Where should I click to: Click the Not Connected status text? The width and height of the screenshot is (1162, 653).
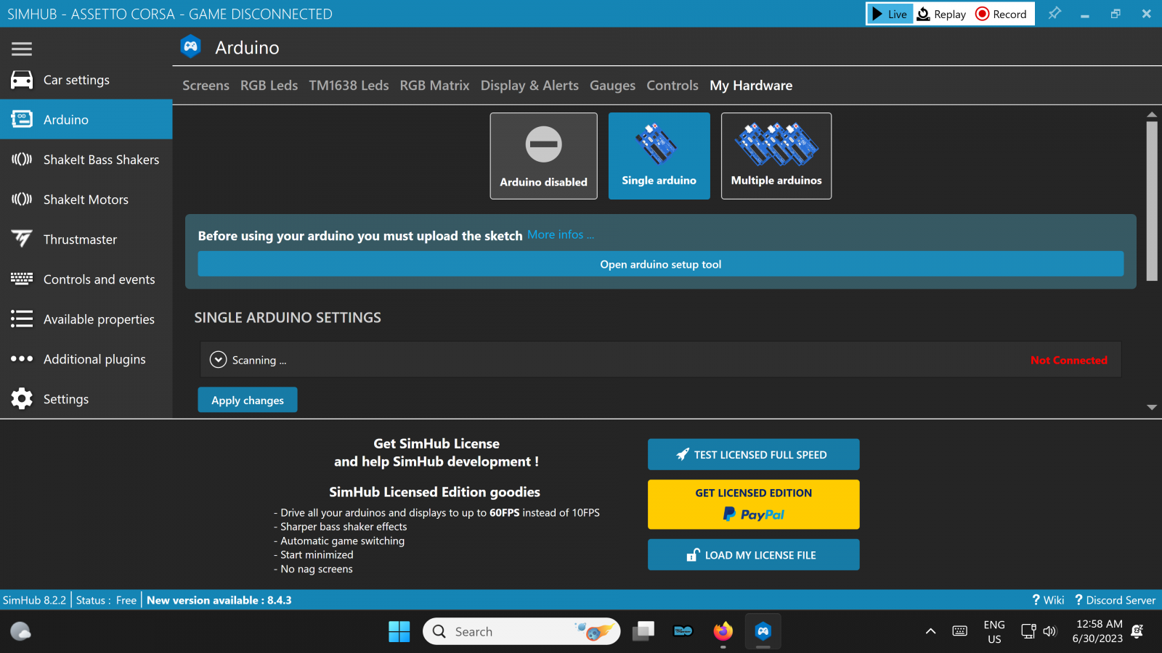1068,360
